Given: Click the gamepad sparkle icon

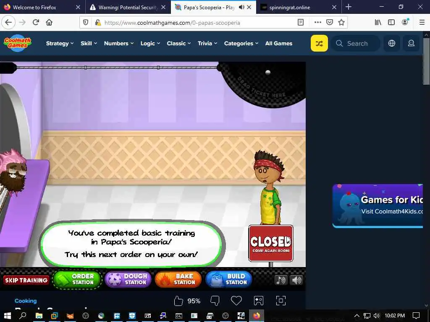Looking at the screenshot, I should click(258, 301).
